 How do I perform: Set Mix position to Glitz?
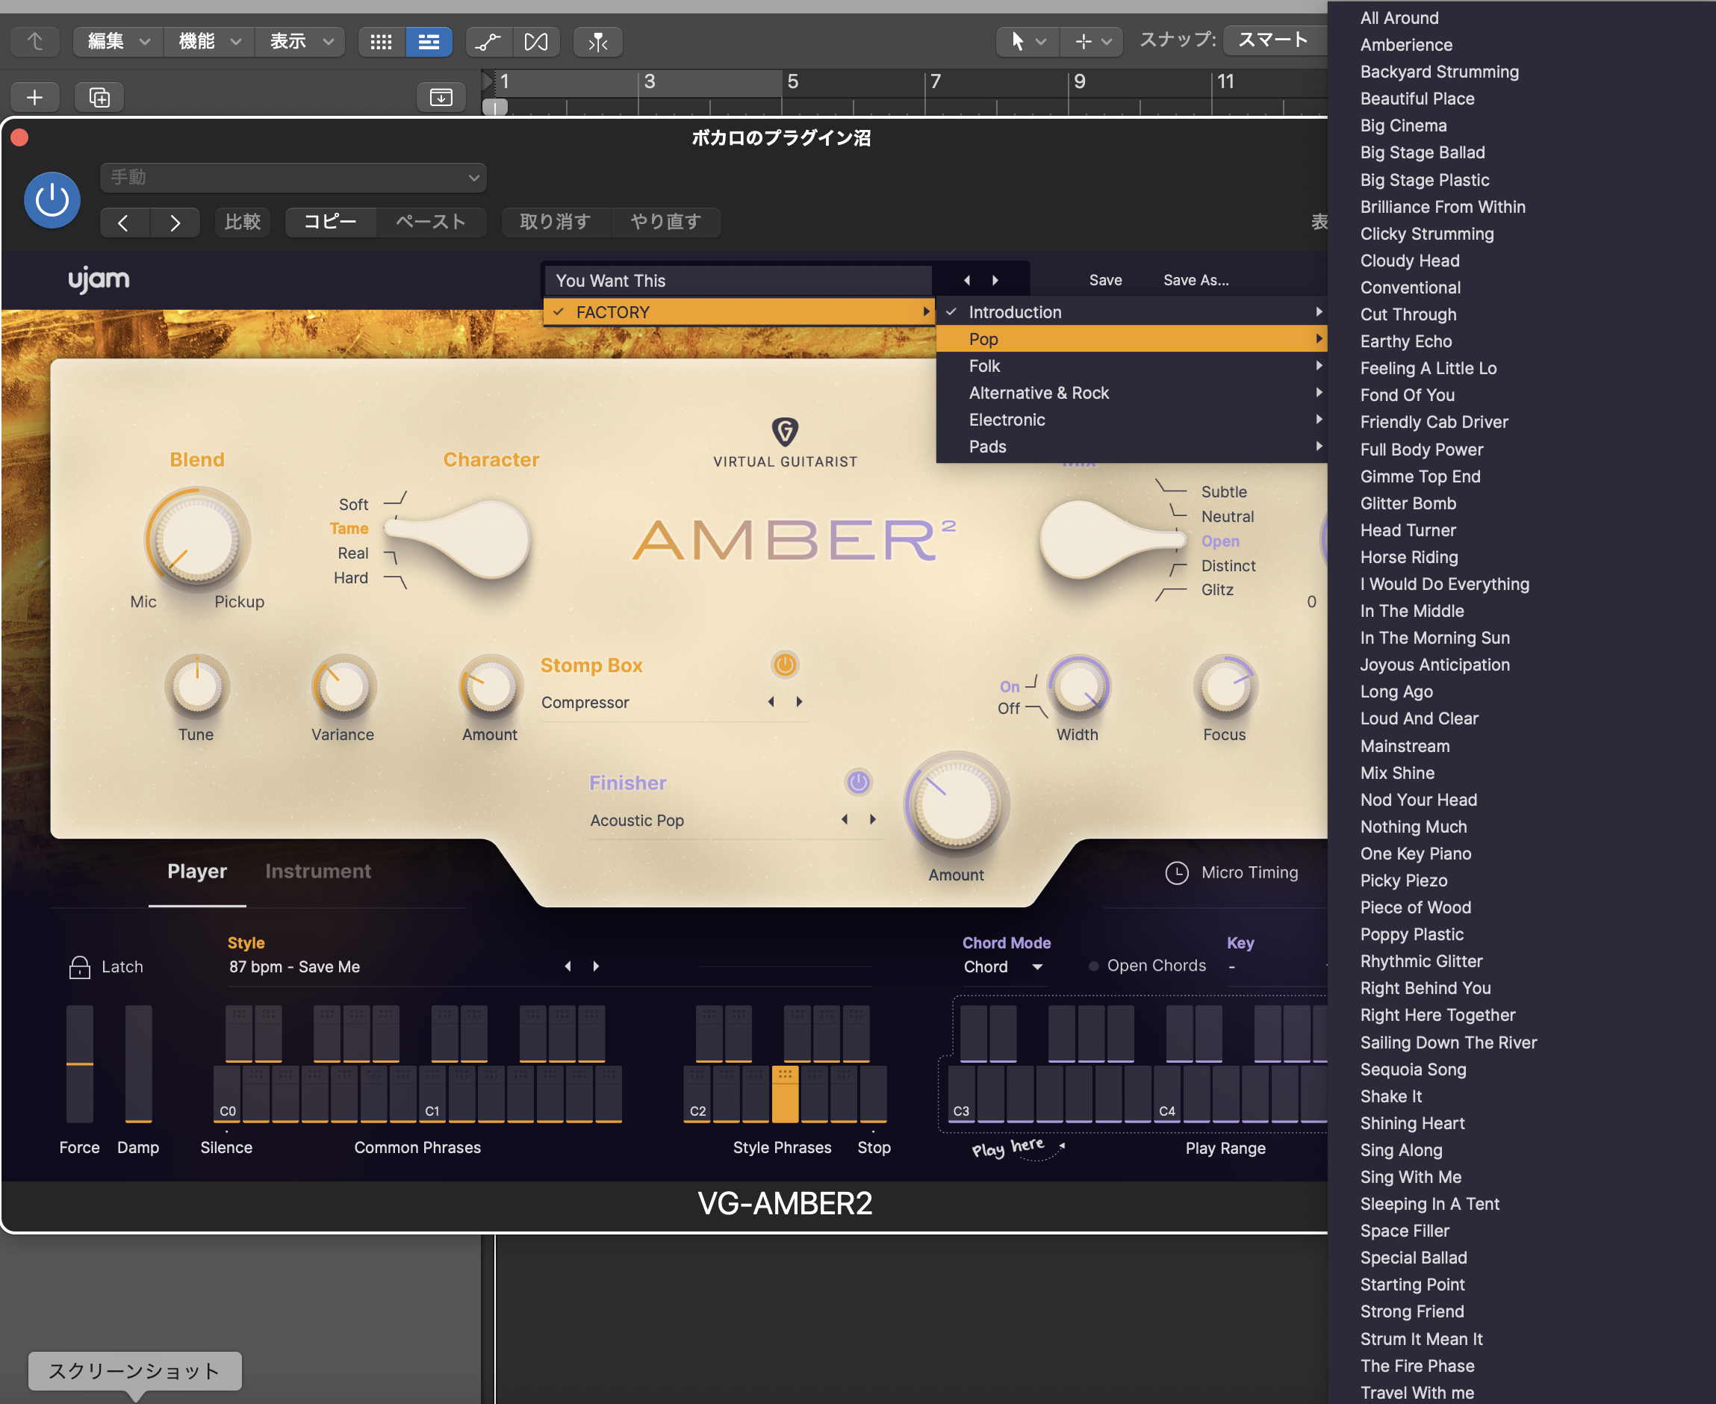1217,589
